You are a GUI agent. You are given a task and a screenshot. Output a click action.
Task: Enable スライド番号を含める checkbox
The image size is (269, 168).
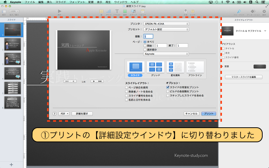pos(126,96)
